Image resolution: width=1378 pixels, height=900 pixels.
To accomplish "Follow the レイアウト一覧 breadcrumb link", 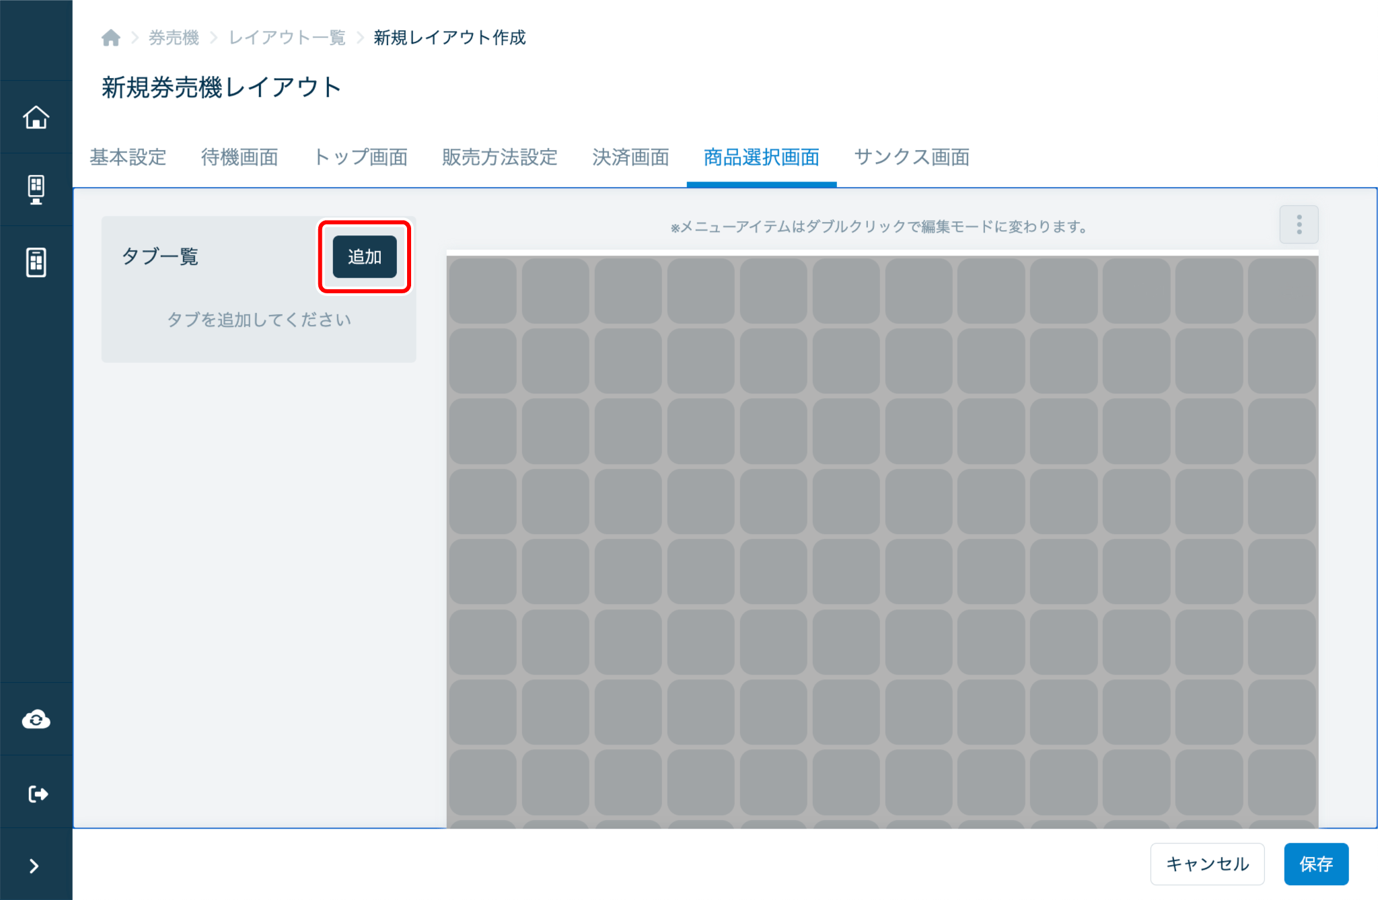I will coord(287,38).
